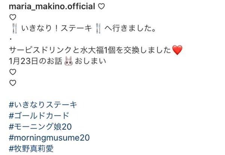Click the いきなり！ステーキ caption text
Screen dimensions: 225x155
click(57, 28)
